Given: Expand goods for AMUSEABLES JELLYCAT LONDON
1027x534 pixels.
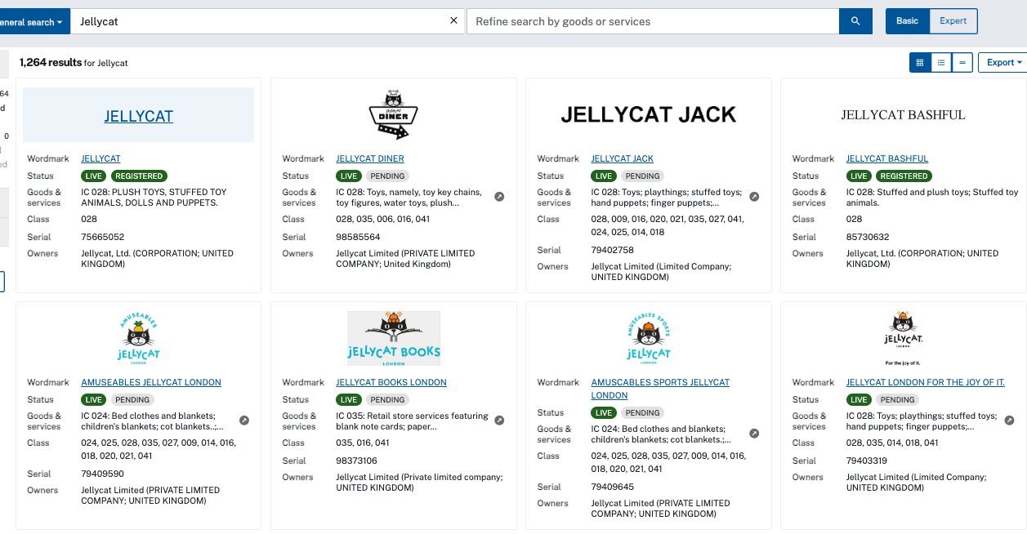Looking at the screenshot, I should tap(244, 421).
